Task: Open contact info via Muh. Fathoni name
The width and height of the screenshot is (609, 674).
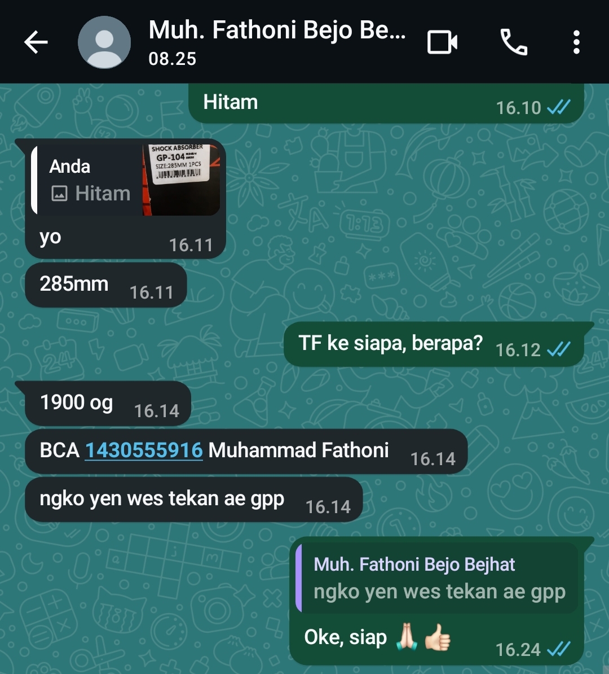Action: [277, 30]
